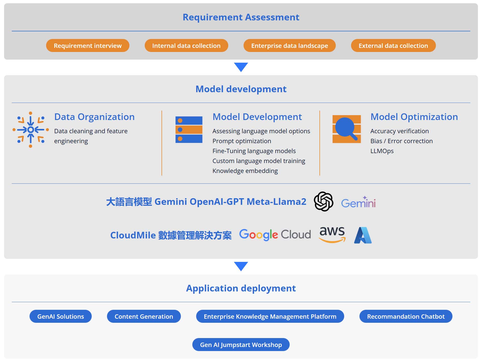This screenshot has width=482, height=362.
Task: Click Content Generation
Action: tap(144, 316)
